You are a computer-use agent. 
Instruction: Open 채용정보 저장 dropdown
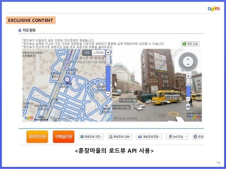point(91,137)
